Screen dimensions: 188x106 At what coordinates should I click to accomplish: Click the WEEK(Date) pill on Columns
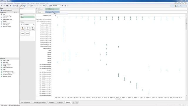pos(52,9)
